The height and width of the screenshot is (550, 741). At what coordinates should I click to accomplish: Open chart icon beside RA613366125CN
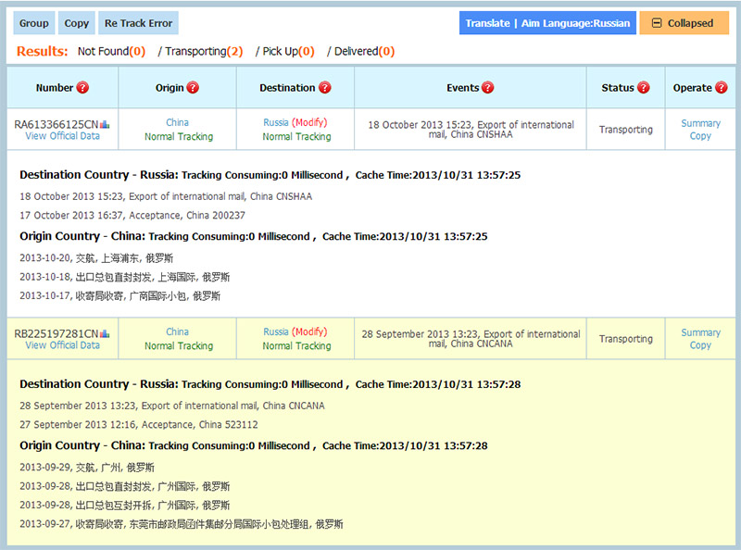[x=105, y=125]
